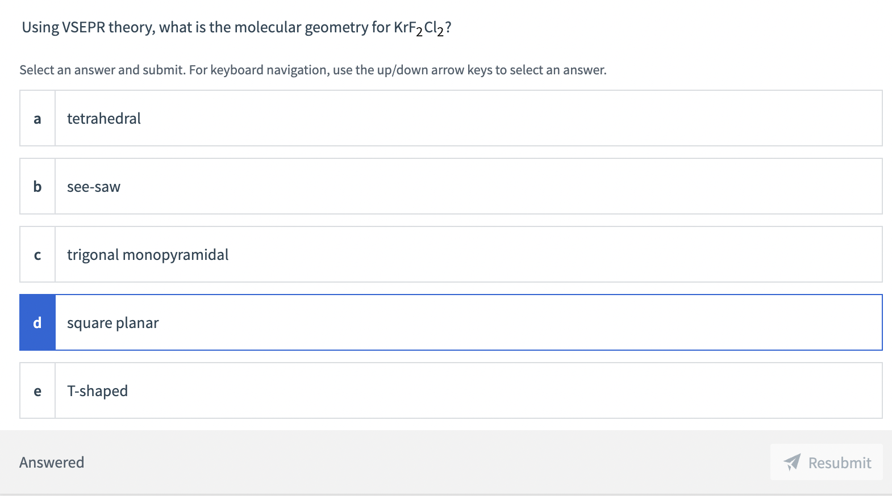Click the T-shaped answer text
This screenshot has width=892, height=496.
[x=97, y=390]
